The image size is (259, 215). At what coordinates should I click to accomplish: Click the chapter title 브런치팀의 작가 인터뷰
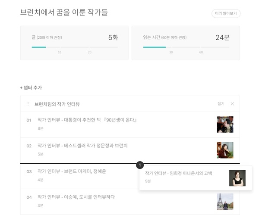[x=57, y=104]
